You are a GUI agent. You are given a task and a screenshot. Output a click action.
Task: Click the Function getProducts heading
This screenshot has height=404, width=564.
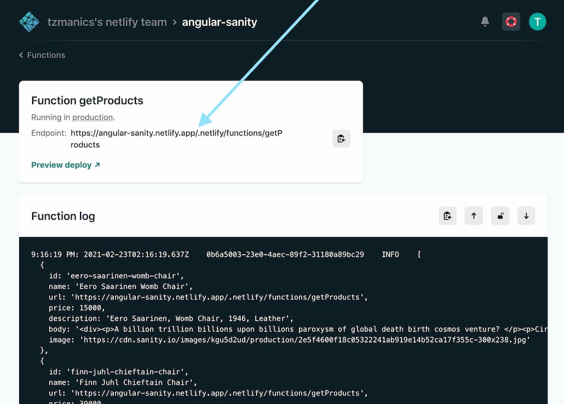[x=87, y=100]
